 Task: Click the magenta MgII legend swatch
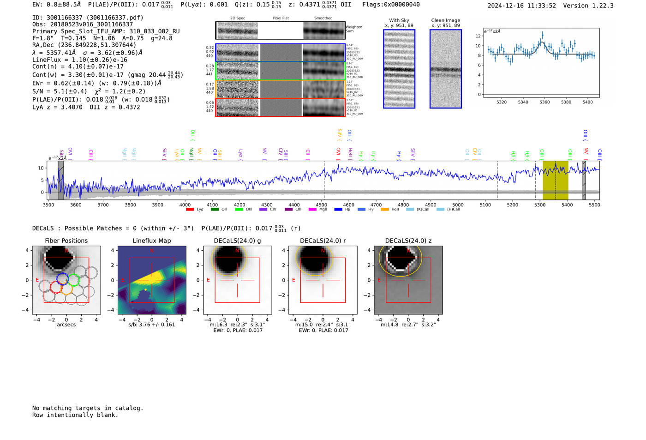[x=313, y=210]
